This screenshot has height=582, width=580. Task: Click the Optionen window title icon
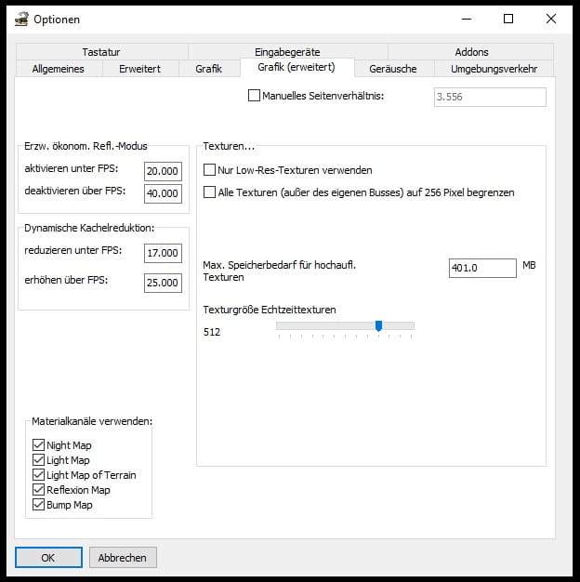click(x=21, y=19)
